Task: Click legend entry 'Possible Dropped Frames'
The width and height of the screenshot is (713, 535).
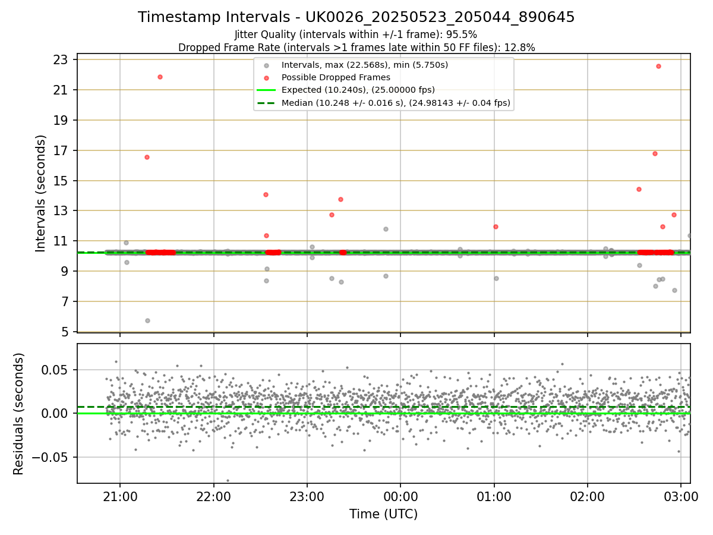Action: tap(336, 77)
